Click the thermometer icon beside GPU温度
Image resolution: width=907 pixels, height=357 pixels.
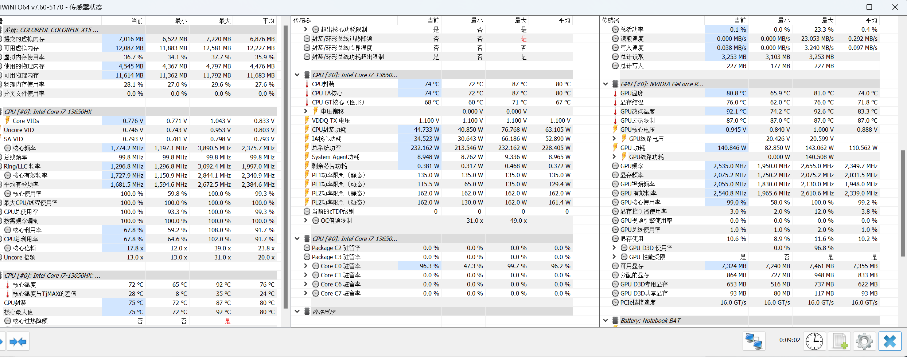[615, 94]
